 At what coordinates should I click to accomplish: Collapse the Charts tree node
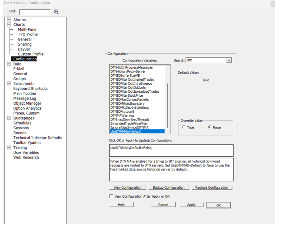(9, 25)
